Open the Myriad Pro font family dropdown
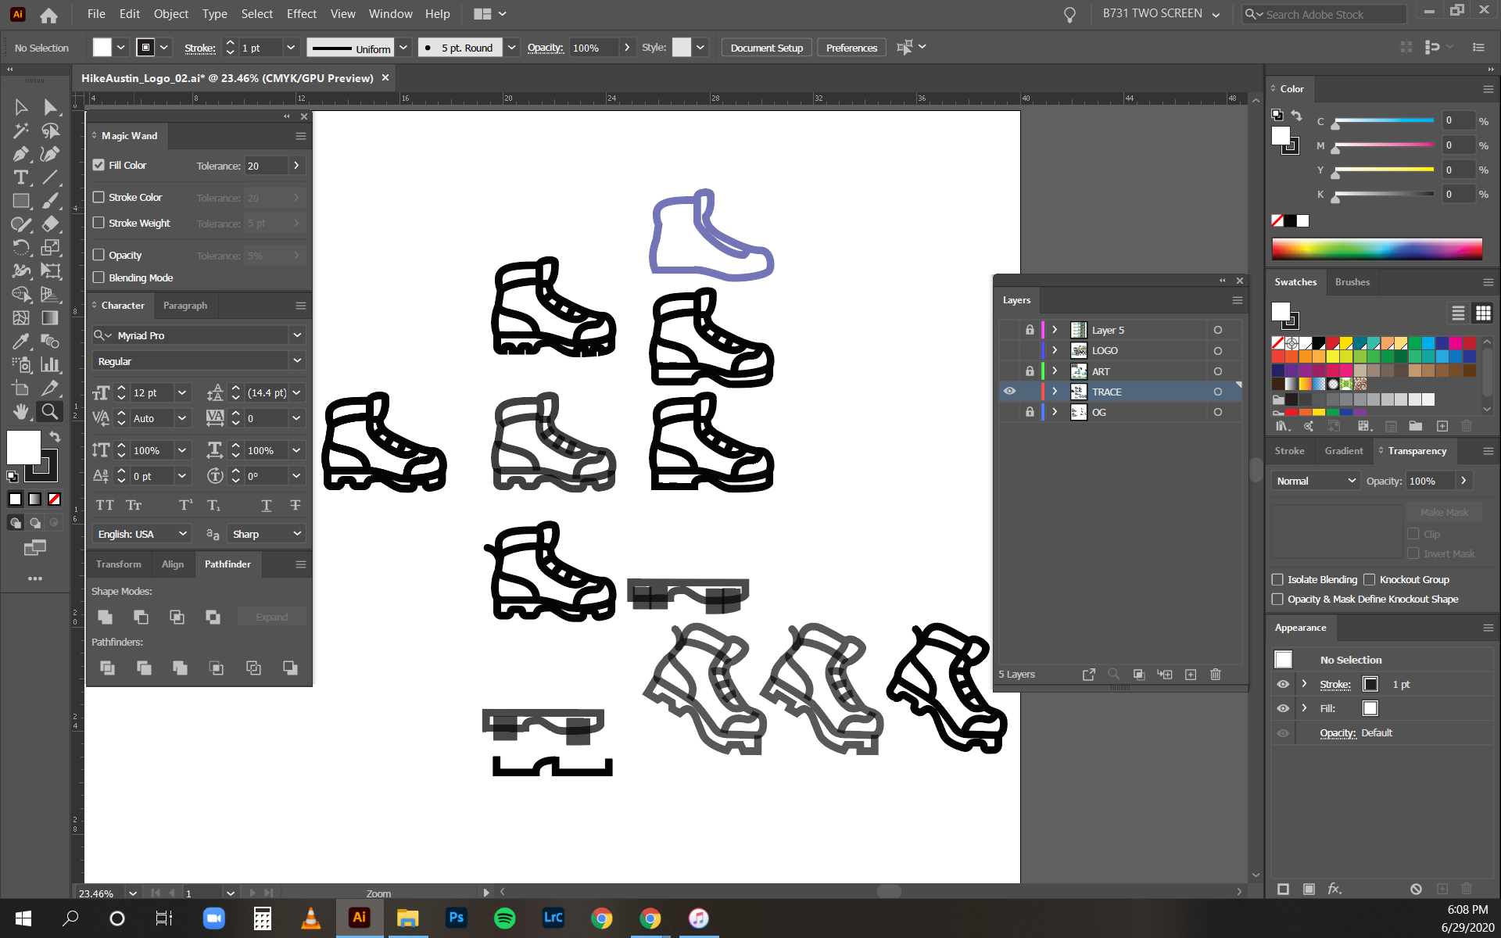 pos(297,335)
